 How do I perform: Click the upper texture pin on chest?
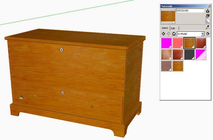(62, 50)
